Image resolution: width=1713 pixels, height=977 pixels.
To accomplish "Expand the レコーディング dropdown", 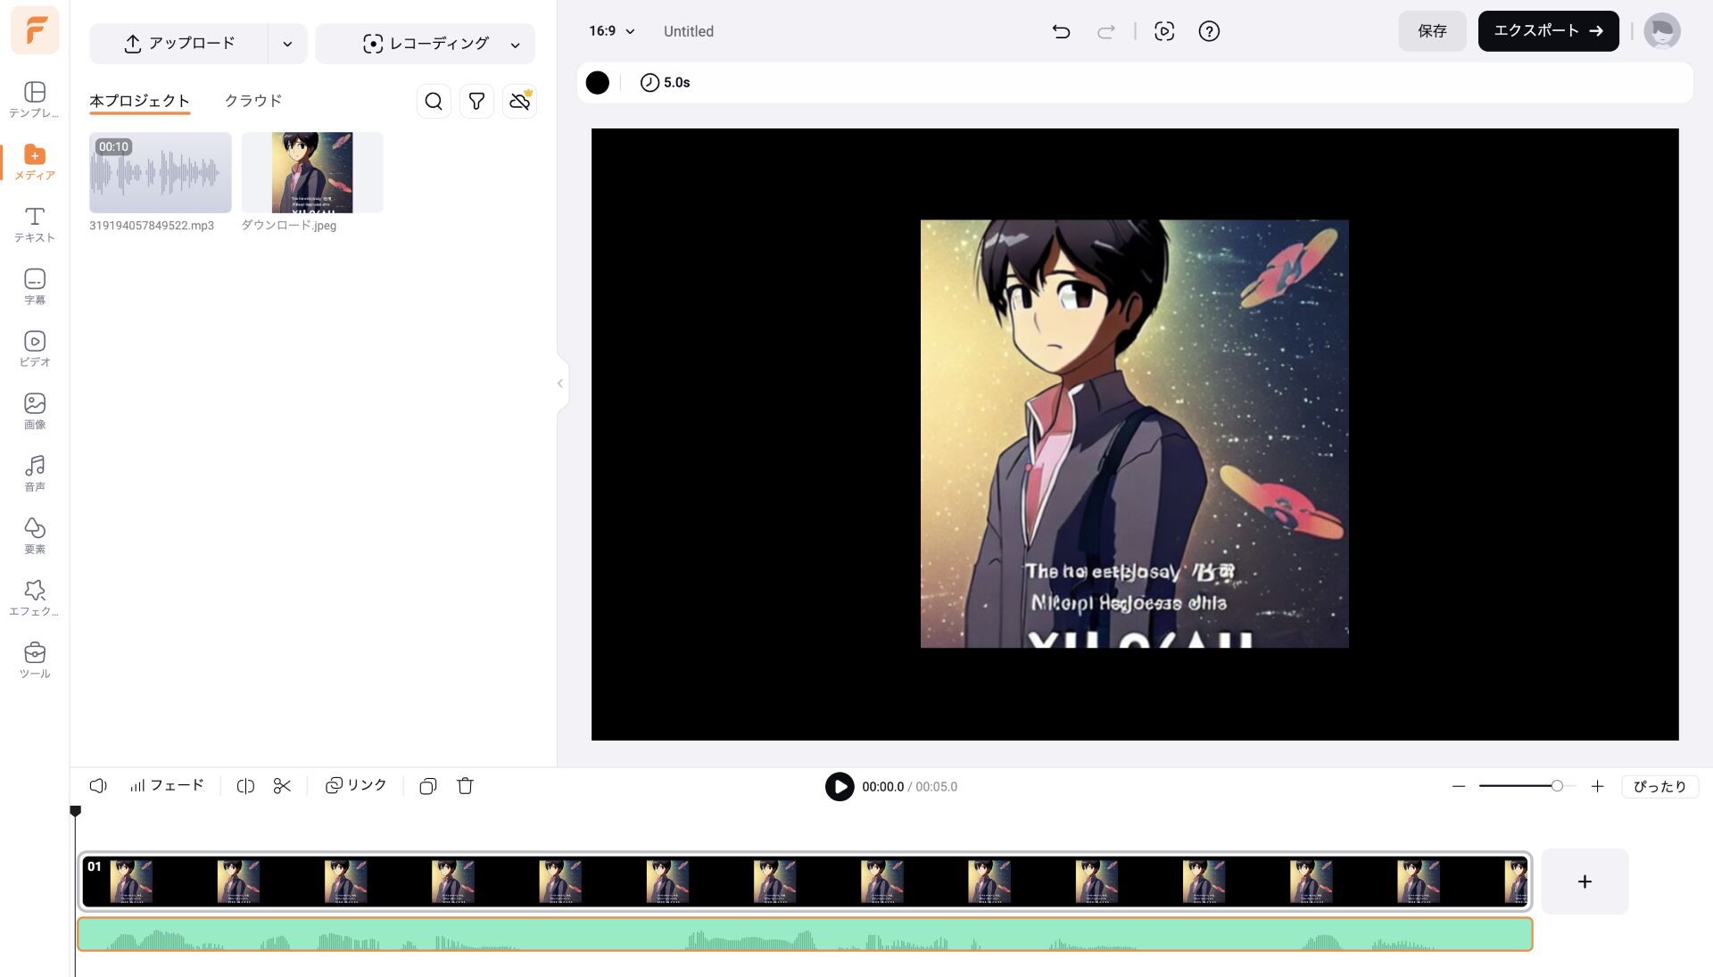I will pyautogui.click(x=515, y=44).
